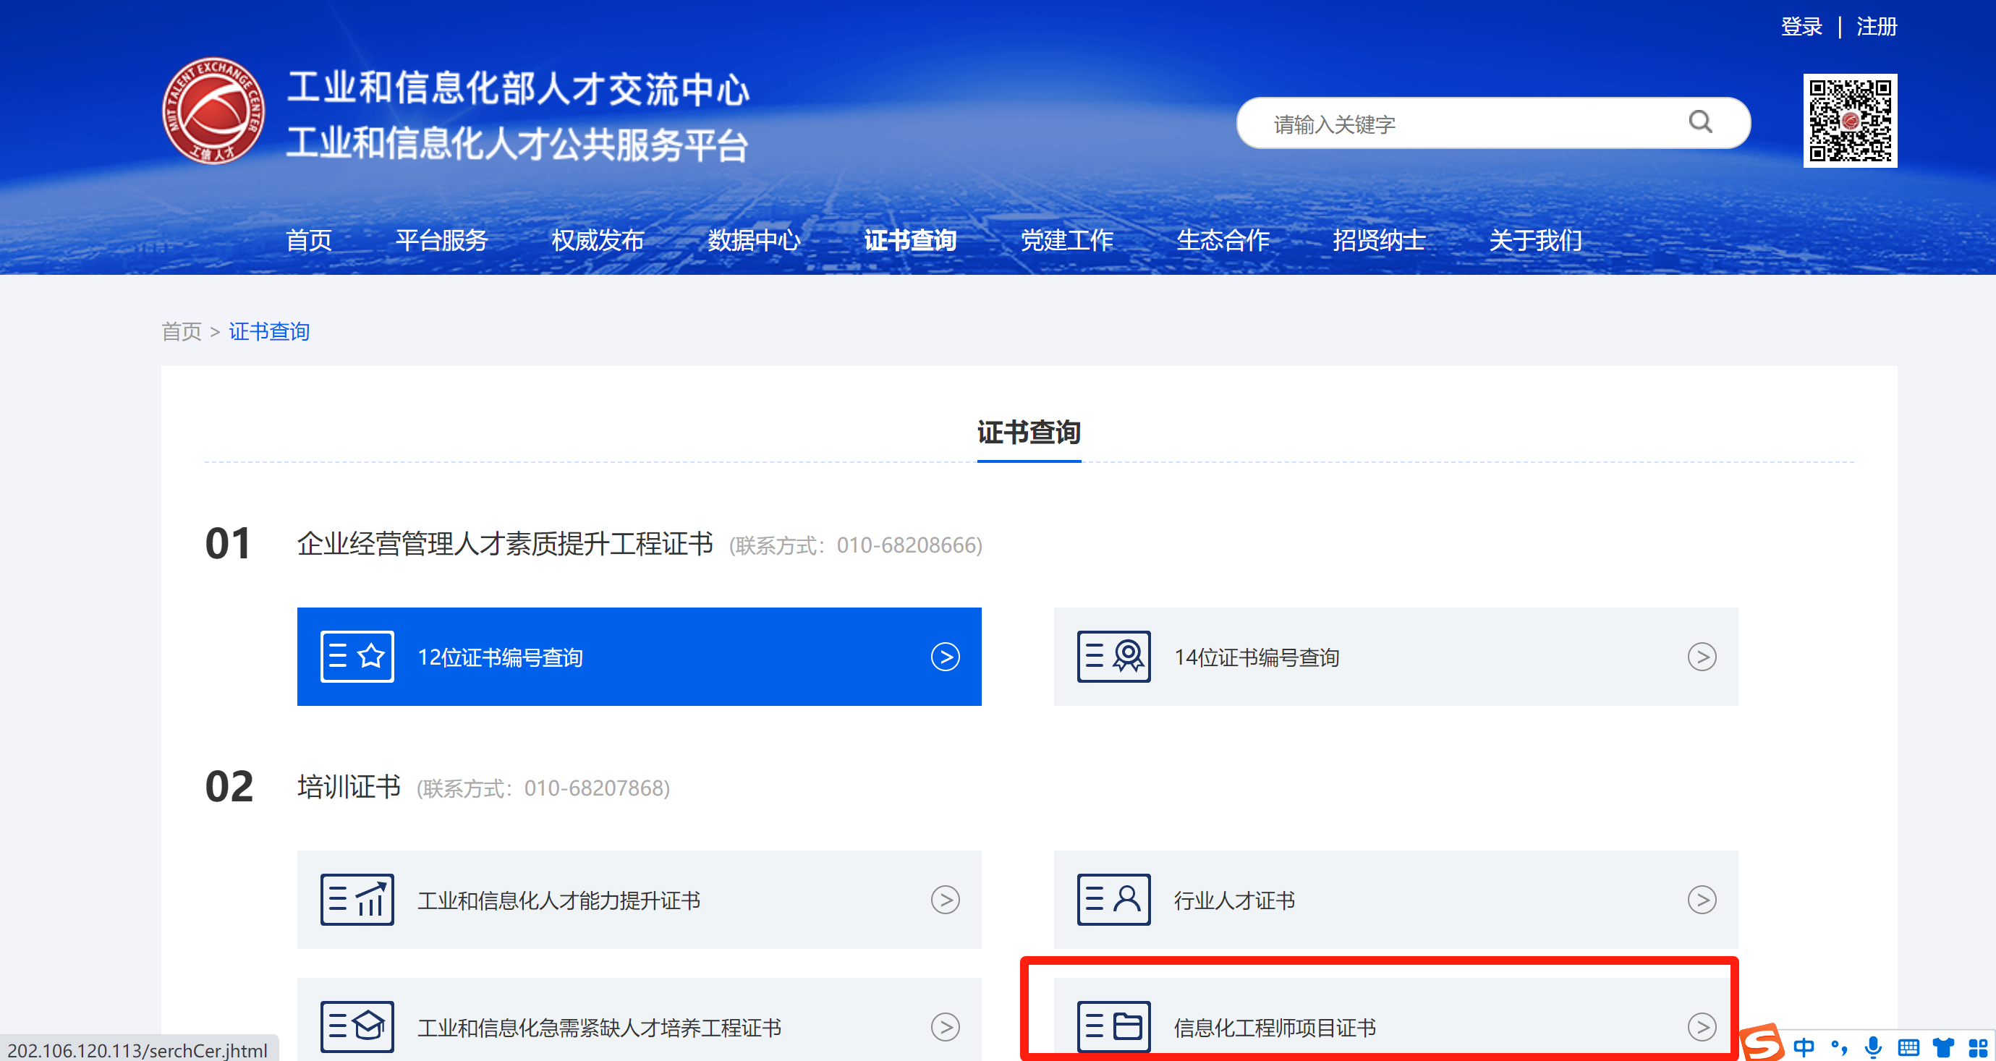Click the arrow on 14位证书编号查询 card
This screenshot has height=1061, width=1996.
point(1702,657)
